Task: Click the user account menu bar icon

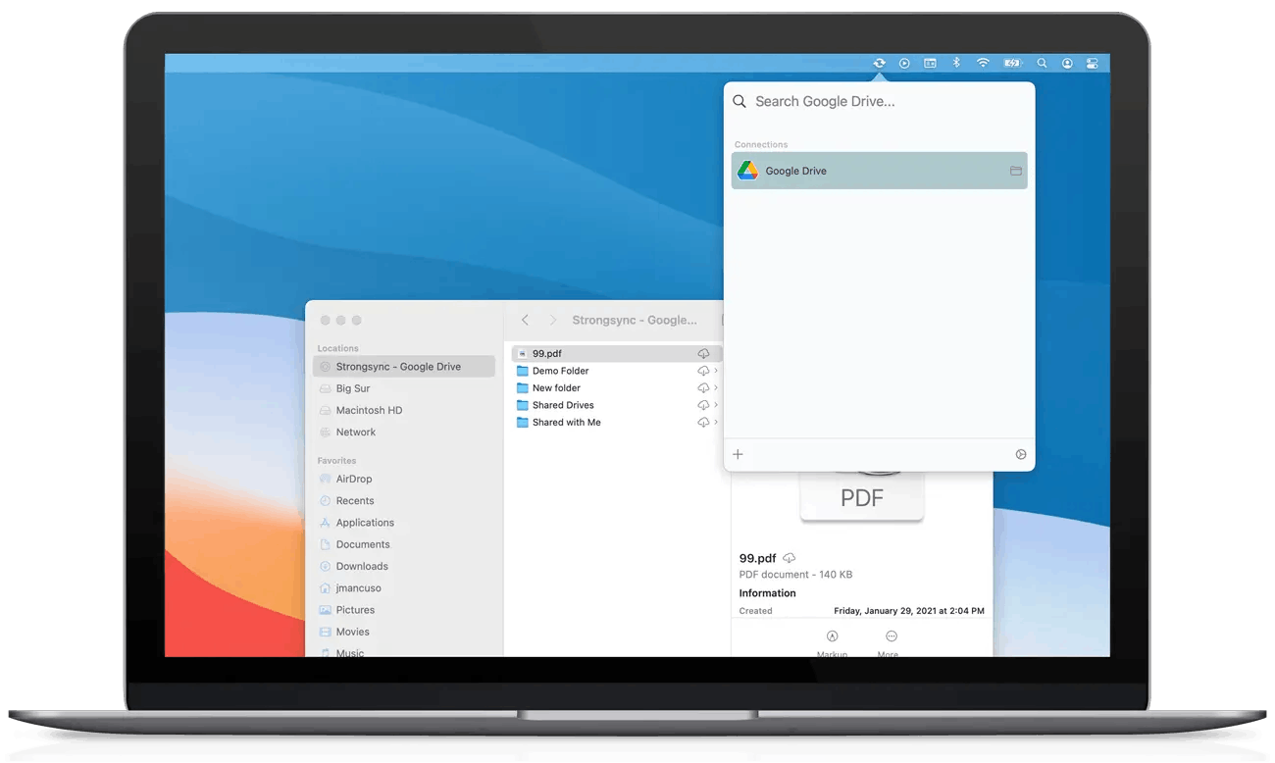Action: (1067, 63)
